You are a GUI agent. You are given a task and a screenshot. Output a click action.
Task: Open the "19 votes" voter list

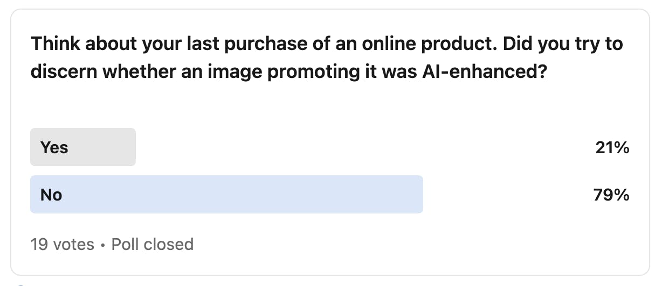(x=63, y=245)
